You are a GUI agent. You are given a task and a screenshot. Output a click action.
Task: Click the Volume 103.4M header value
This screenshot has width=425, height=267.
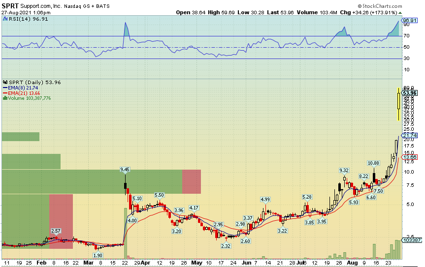pyautogui.click(x=317, y=12)
